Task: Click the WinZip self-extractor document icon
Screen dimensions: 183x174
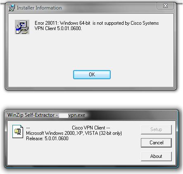Action: point(18,132)
